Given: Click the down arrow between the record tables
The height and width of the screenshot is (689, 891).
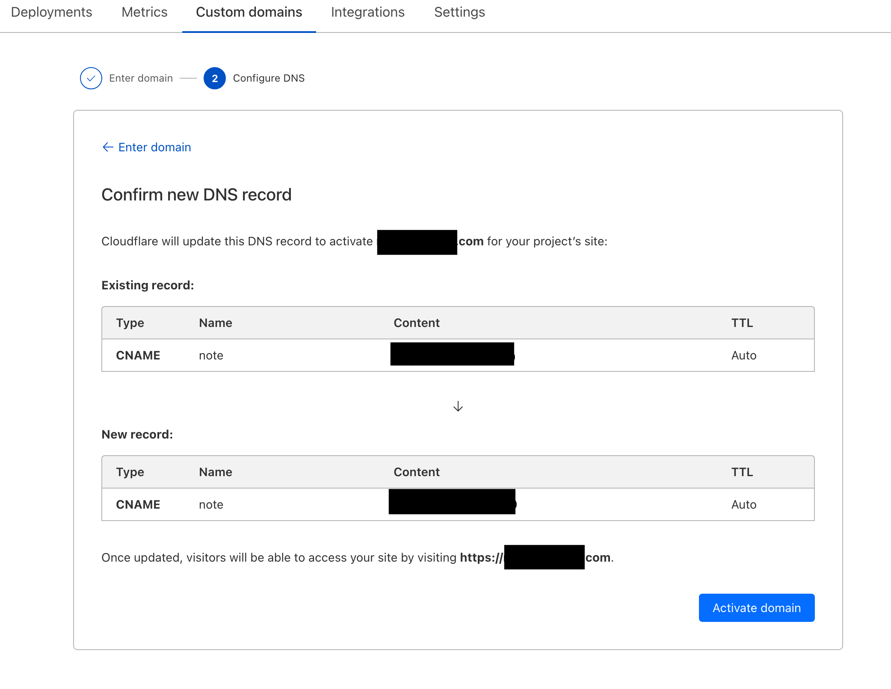Looking at the screenshot, I should click(458, 406).
